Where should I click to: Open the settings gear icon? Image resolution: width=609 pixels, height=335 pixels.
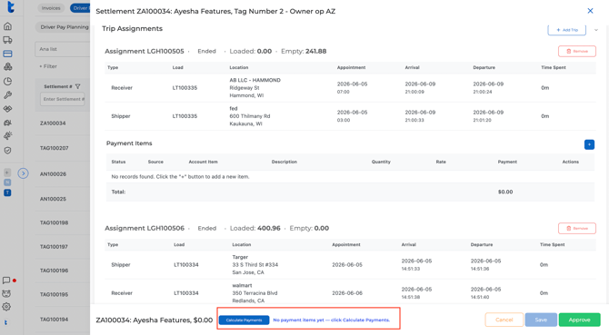(6, 307)
